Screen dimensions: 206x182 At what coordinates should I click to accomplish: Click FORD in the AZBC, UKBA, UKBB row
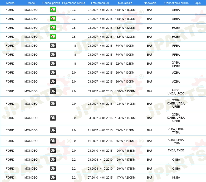coord(10,91)
